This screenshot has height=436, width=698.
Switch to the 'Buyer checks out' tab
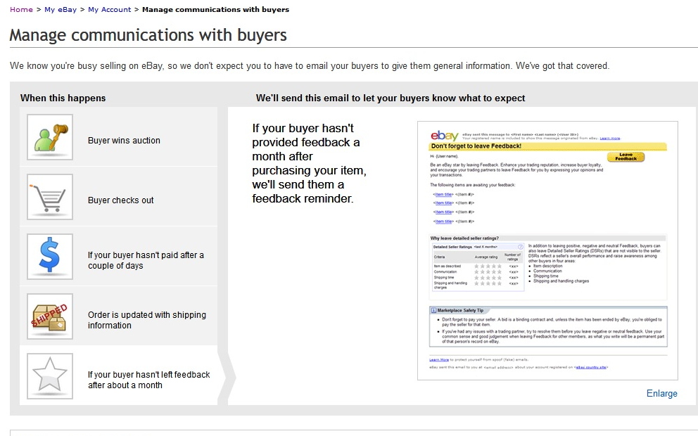120,200
